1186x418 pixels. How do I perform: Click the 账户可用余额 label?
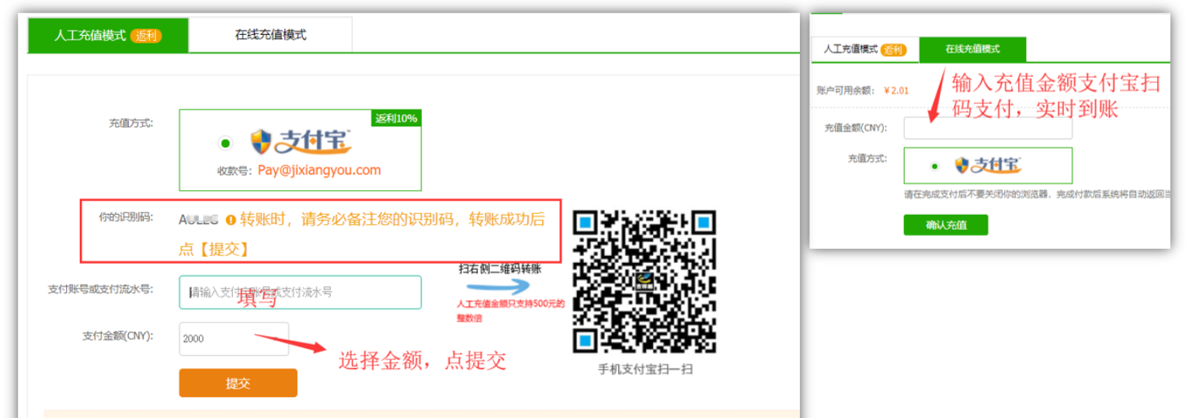[x=846, y=91]
